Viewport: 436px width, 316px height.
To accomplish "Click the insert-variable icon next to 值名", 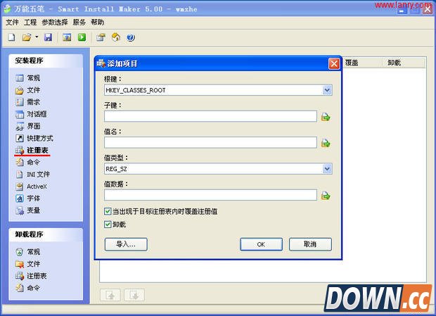I will pyautogui.click(x=326, y=143).
